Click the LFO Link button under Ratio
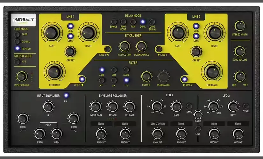The width and height of the screenshot is (263, 159). 198,129
